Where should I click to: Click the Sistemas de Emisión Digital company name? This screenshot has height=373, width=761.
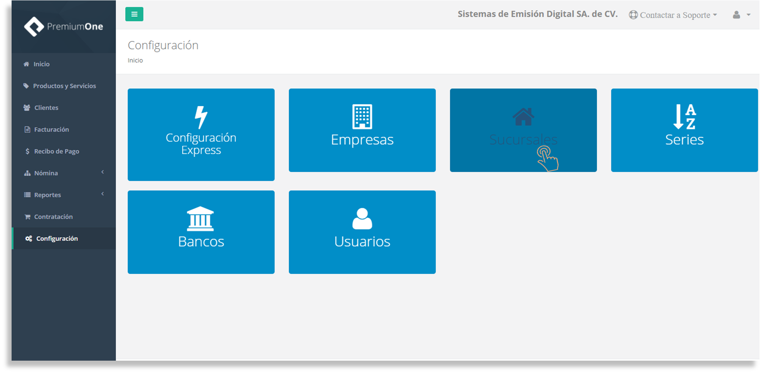[x=537, y=14]
